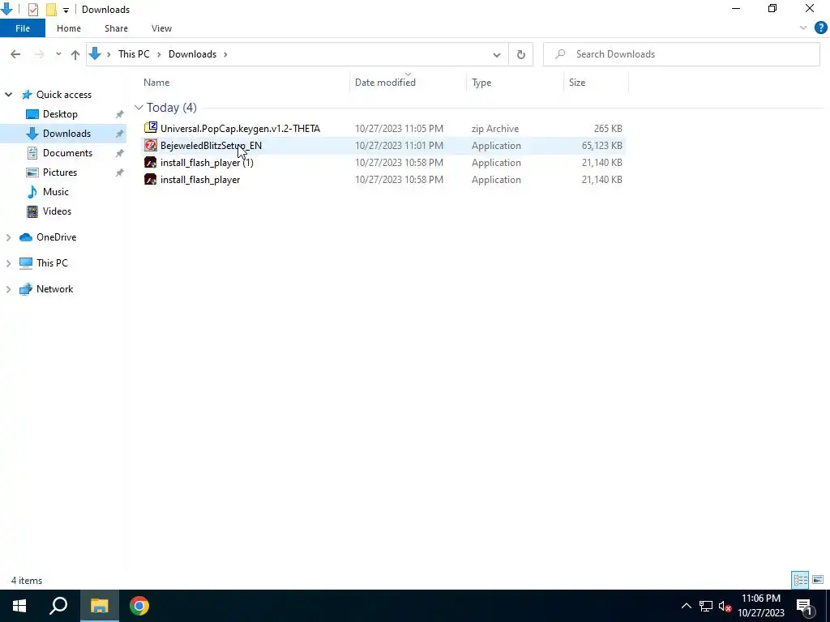Open the Action Center notifications icon
This screenshot has width=830, height=622.
(x=805, y=606)
